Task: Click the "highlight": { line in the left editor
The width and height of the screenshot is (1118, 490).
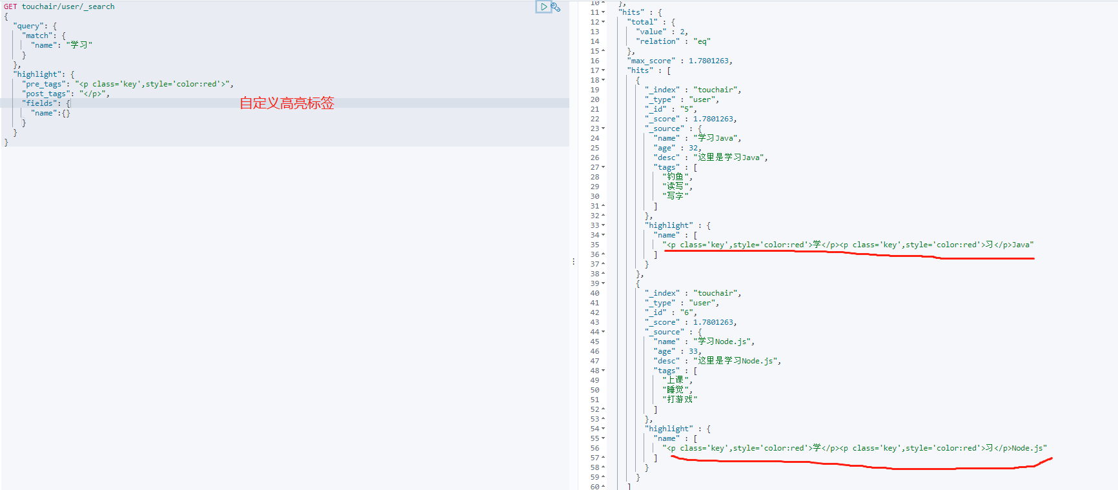Action: (44, 74)
